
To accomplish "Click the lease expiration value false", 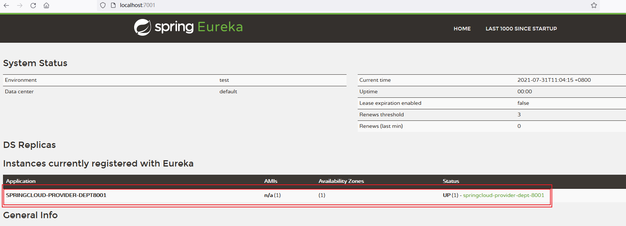I will click(x=523, y=103).
